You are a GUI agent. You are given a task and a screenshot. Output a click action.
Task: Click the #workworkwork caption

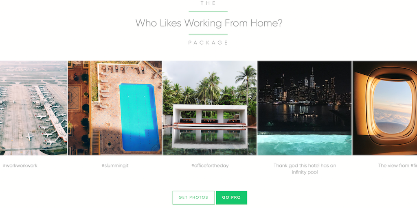[20, 166]
